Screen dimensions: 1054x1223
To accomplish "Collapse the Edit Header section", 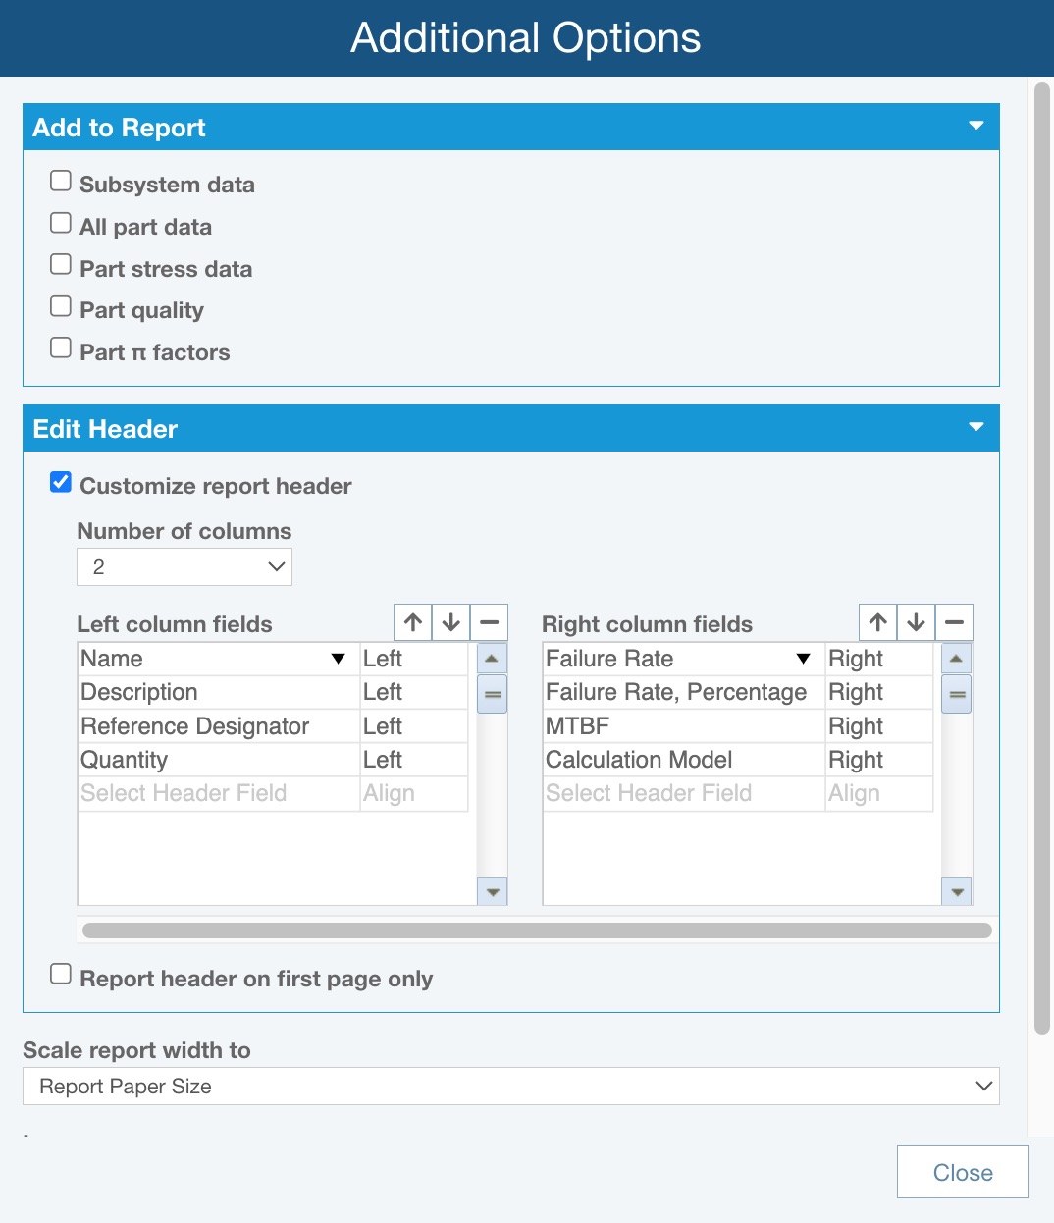I will pos(975,427).
